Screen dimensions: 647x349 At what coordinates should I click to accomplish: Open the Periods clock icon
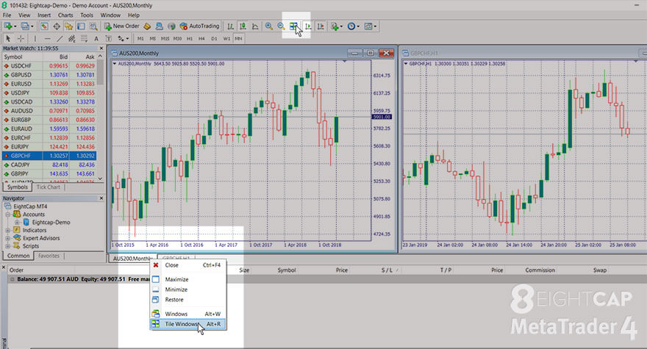(351, 26)
